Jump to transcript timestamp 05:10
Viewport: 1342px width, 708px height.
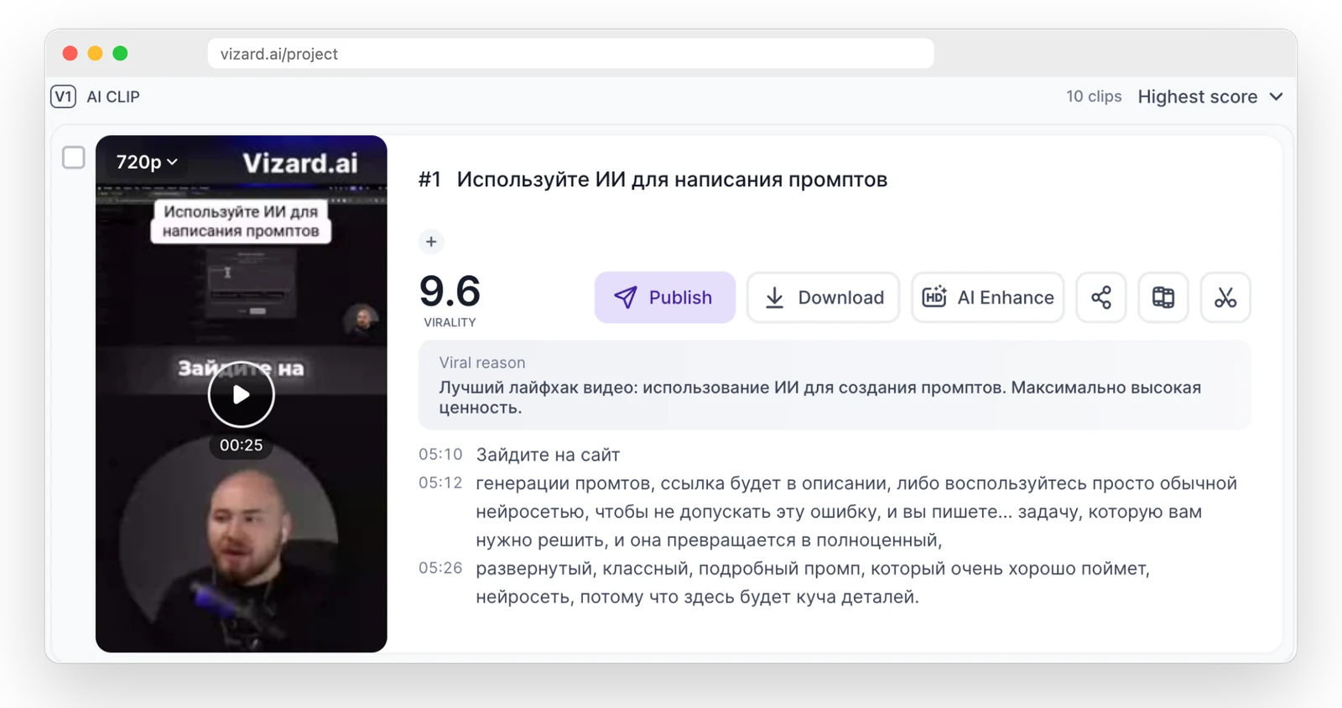click(x=440, y=455)
